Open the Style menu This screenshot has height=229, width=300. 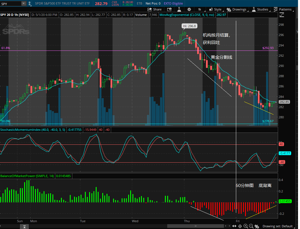(216, 9)
